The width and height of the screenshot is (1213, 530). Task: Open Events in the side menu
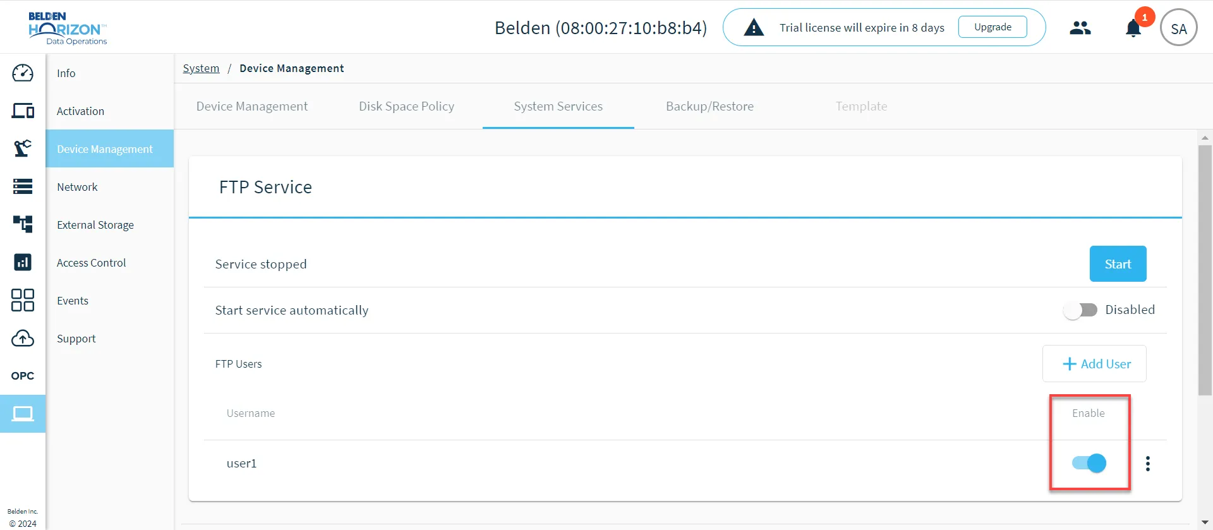[110, 301]
